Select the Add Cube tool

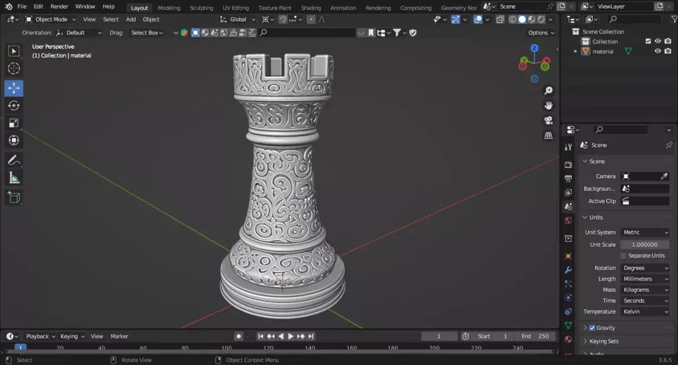[x=14, y=197]
